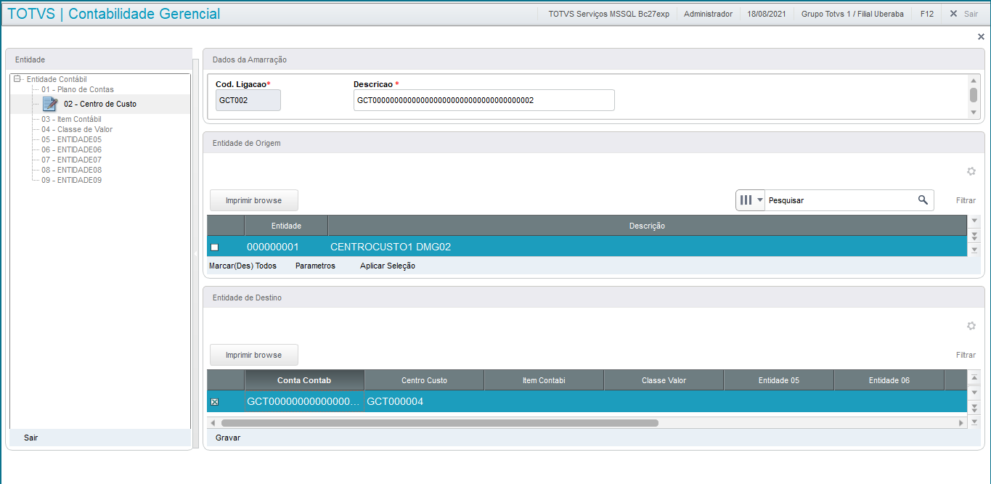The height and width of the screenshot is (484, 991).
Task: Click scroll-down arrow in Dados da Amarração
Action: [x=974, y=112]
